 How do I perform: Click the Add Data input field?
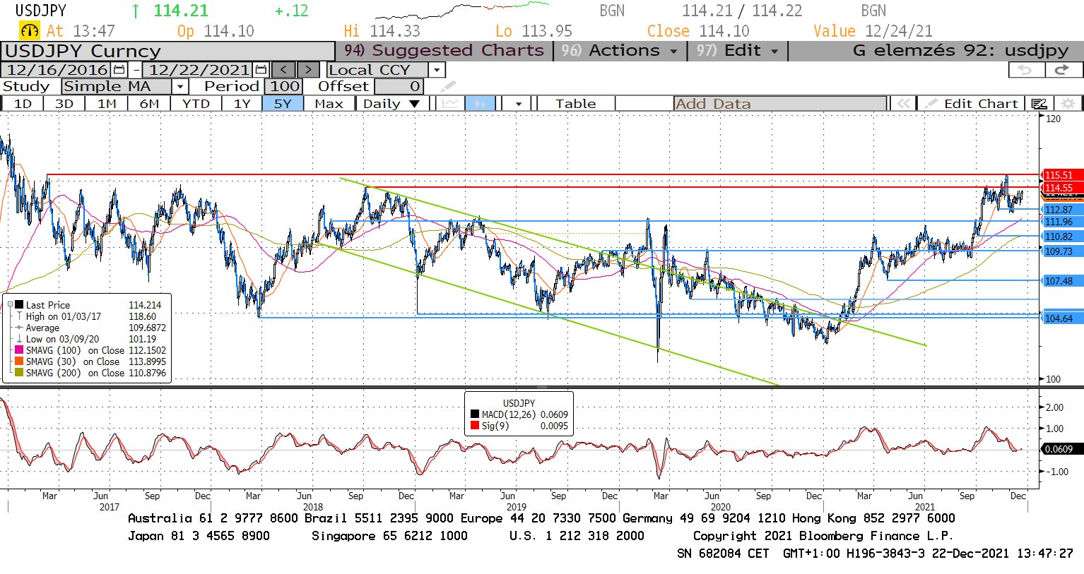tap(780, 104)
